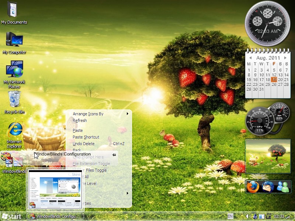The height and width of the screenshot is (221, 295).
Task: Click the WindowBlinds Configu... taskbar button
Action: point(55,216)
